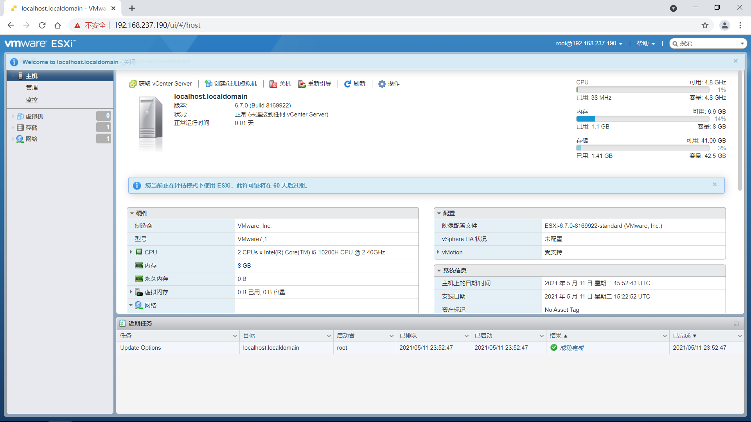Click the main page vertical scrollbar

(740, 131)
